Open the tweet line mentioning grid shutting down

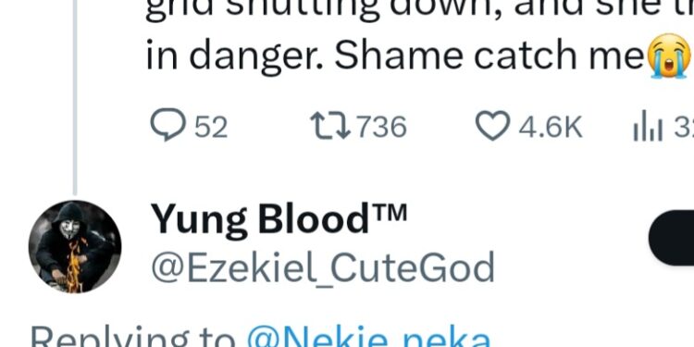point(419,11)
